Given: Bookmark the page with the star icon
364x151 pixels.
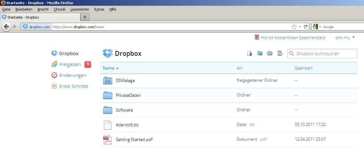Looking at the screenshot, I should coord(294,27).
